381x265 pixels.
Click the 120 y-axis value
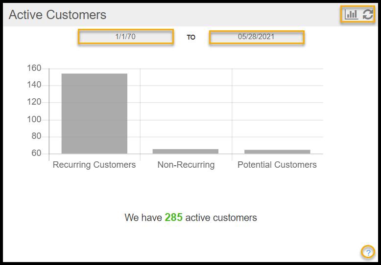pos(34,102)
